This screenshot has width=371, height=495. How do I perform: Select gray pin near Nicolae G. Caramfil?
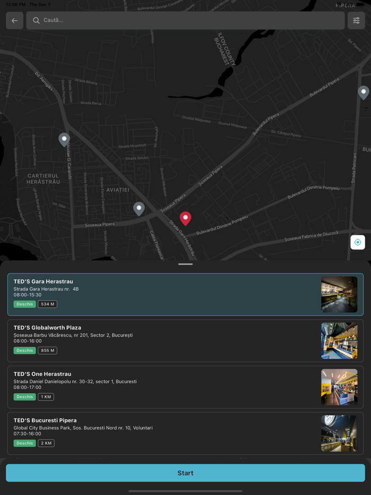(x=64, y=139)
